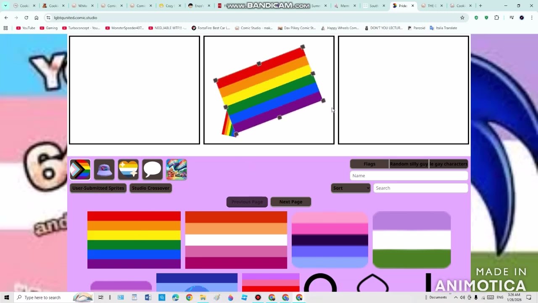This screenshot has height=303, width=538.
Task: Open User-Submitted Sprites
Action: (98, 188)
